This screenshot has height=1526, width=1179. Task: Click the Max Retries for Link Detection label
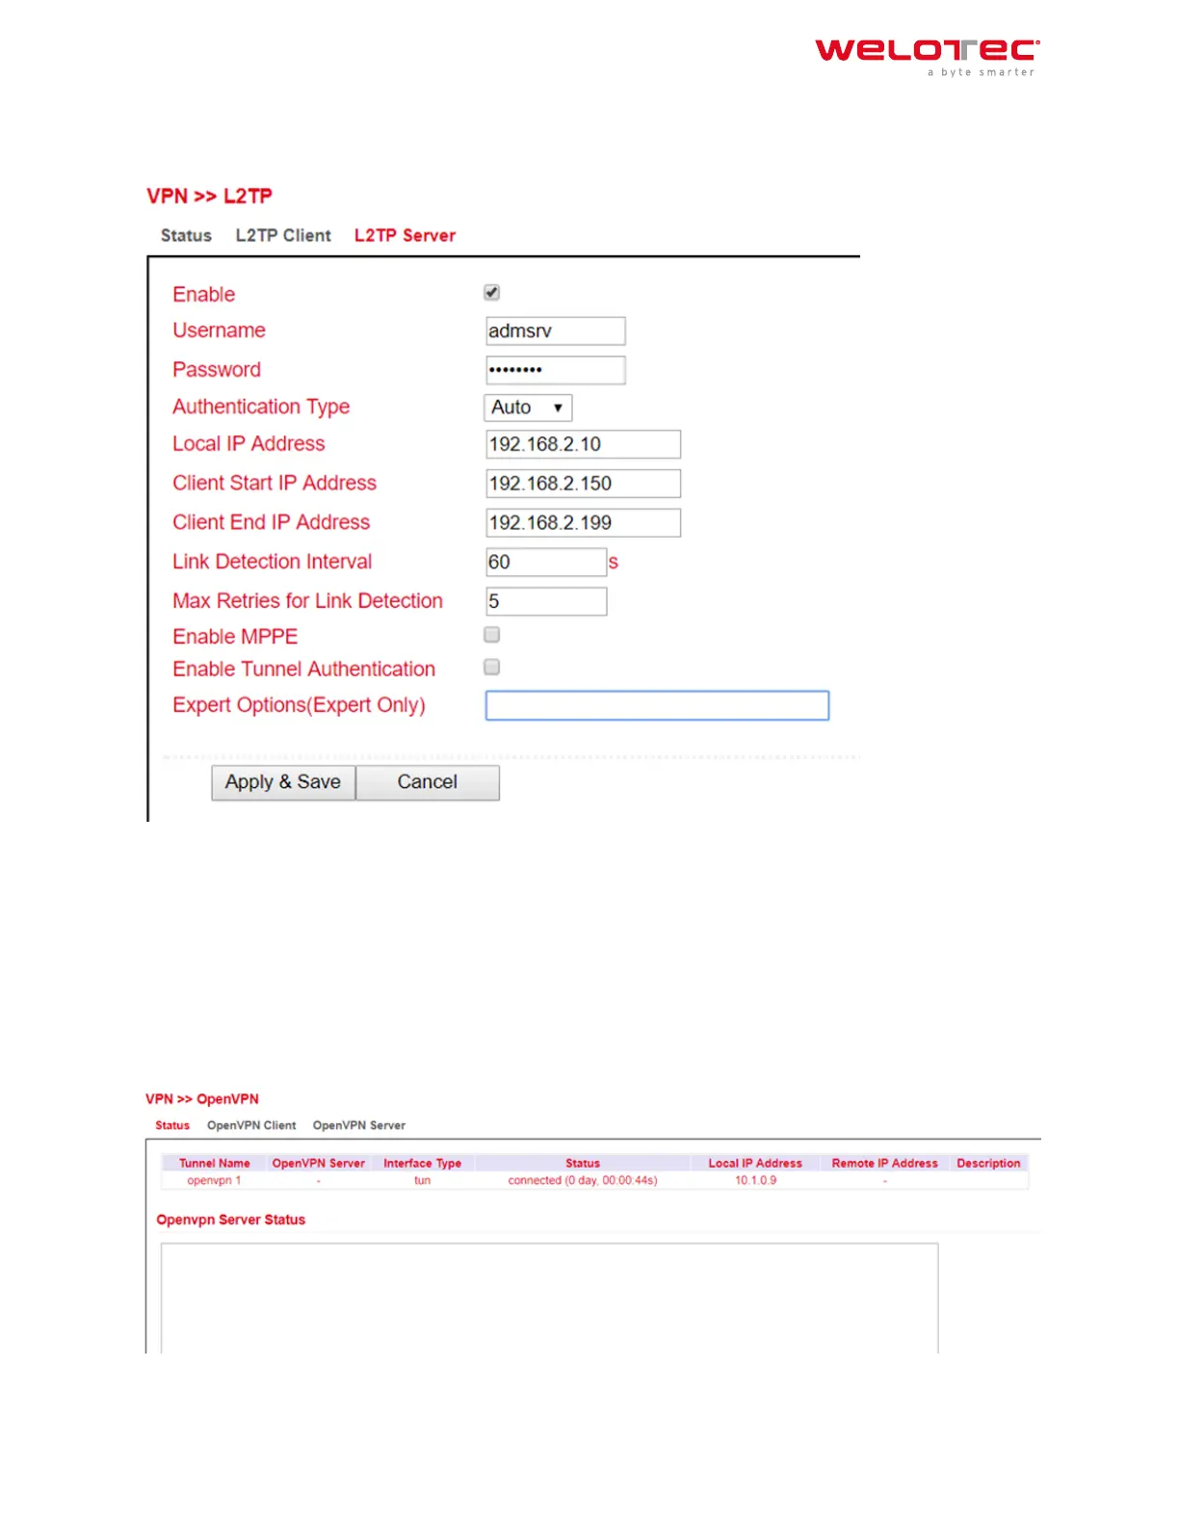tap(308, 601)
